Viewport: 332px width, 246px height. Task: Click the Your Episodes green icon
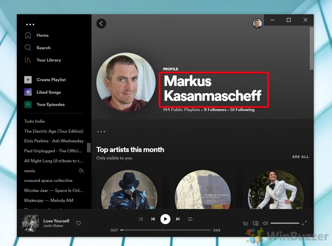(28, 104)
